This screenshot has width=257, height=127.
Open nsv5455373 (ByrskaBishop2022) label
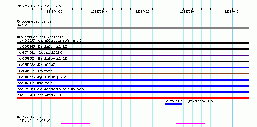(x=42, y=77)
